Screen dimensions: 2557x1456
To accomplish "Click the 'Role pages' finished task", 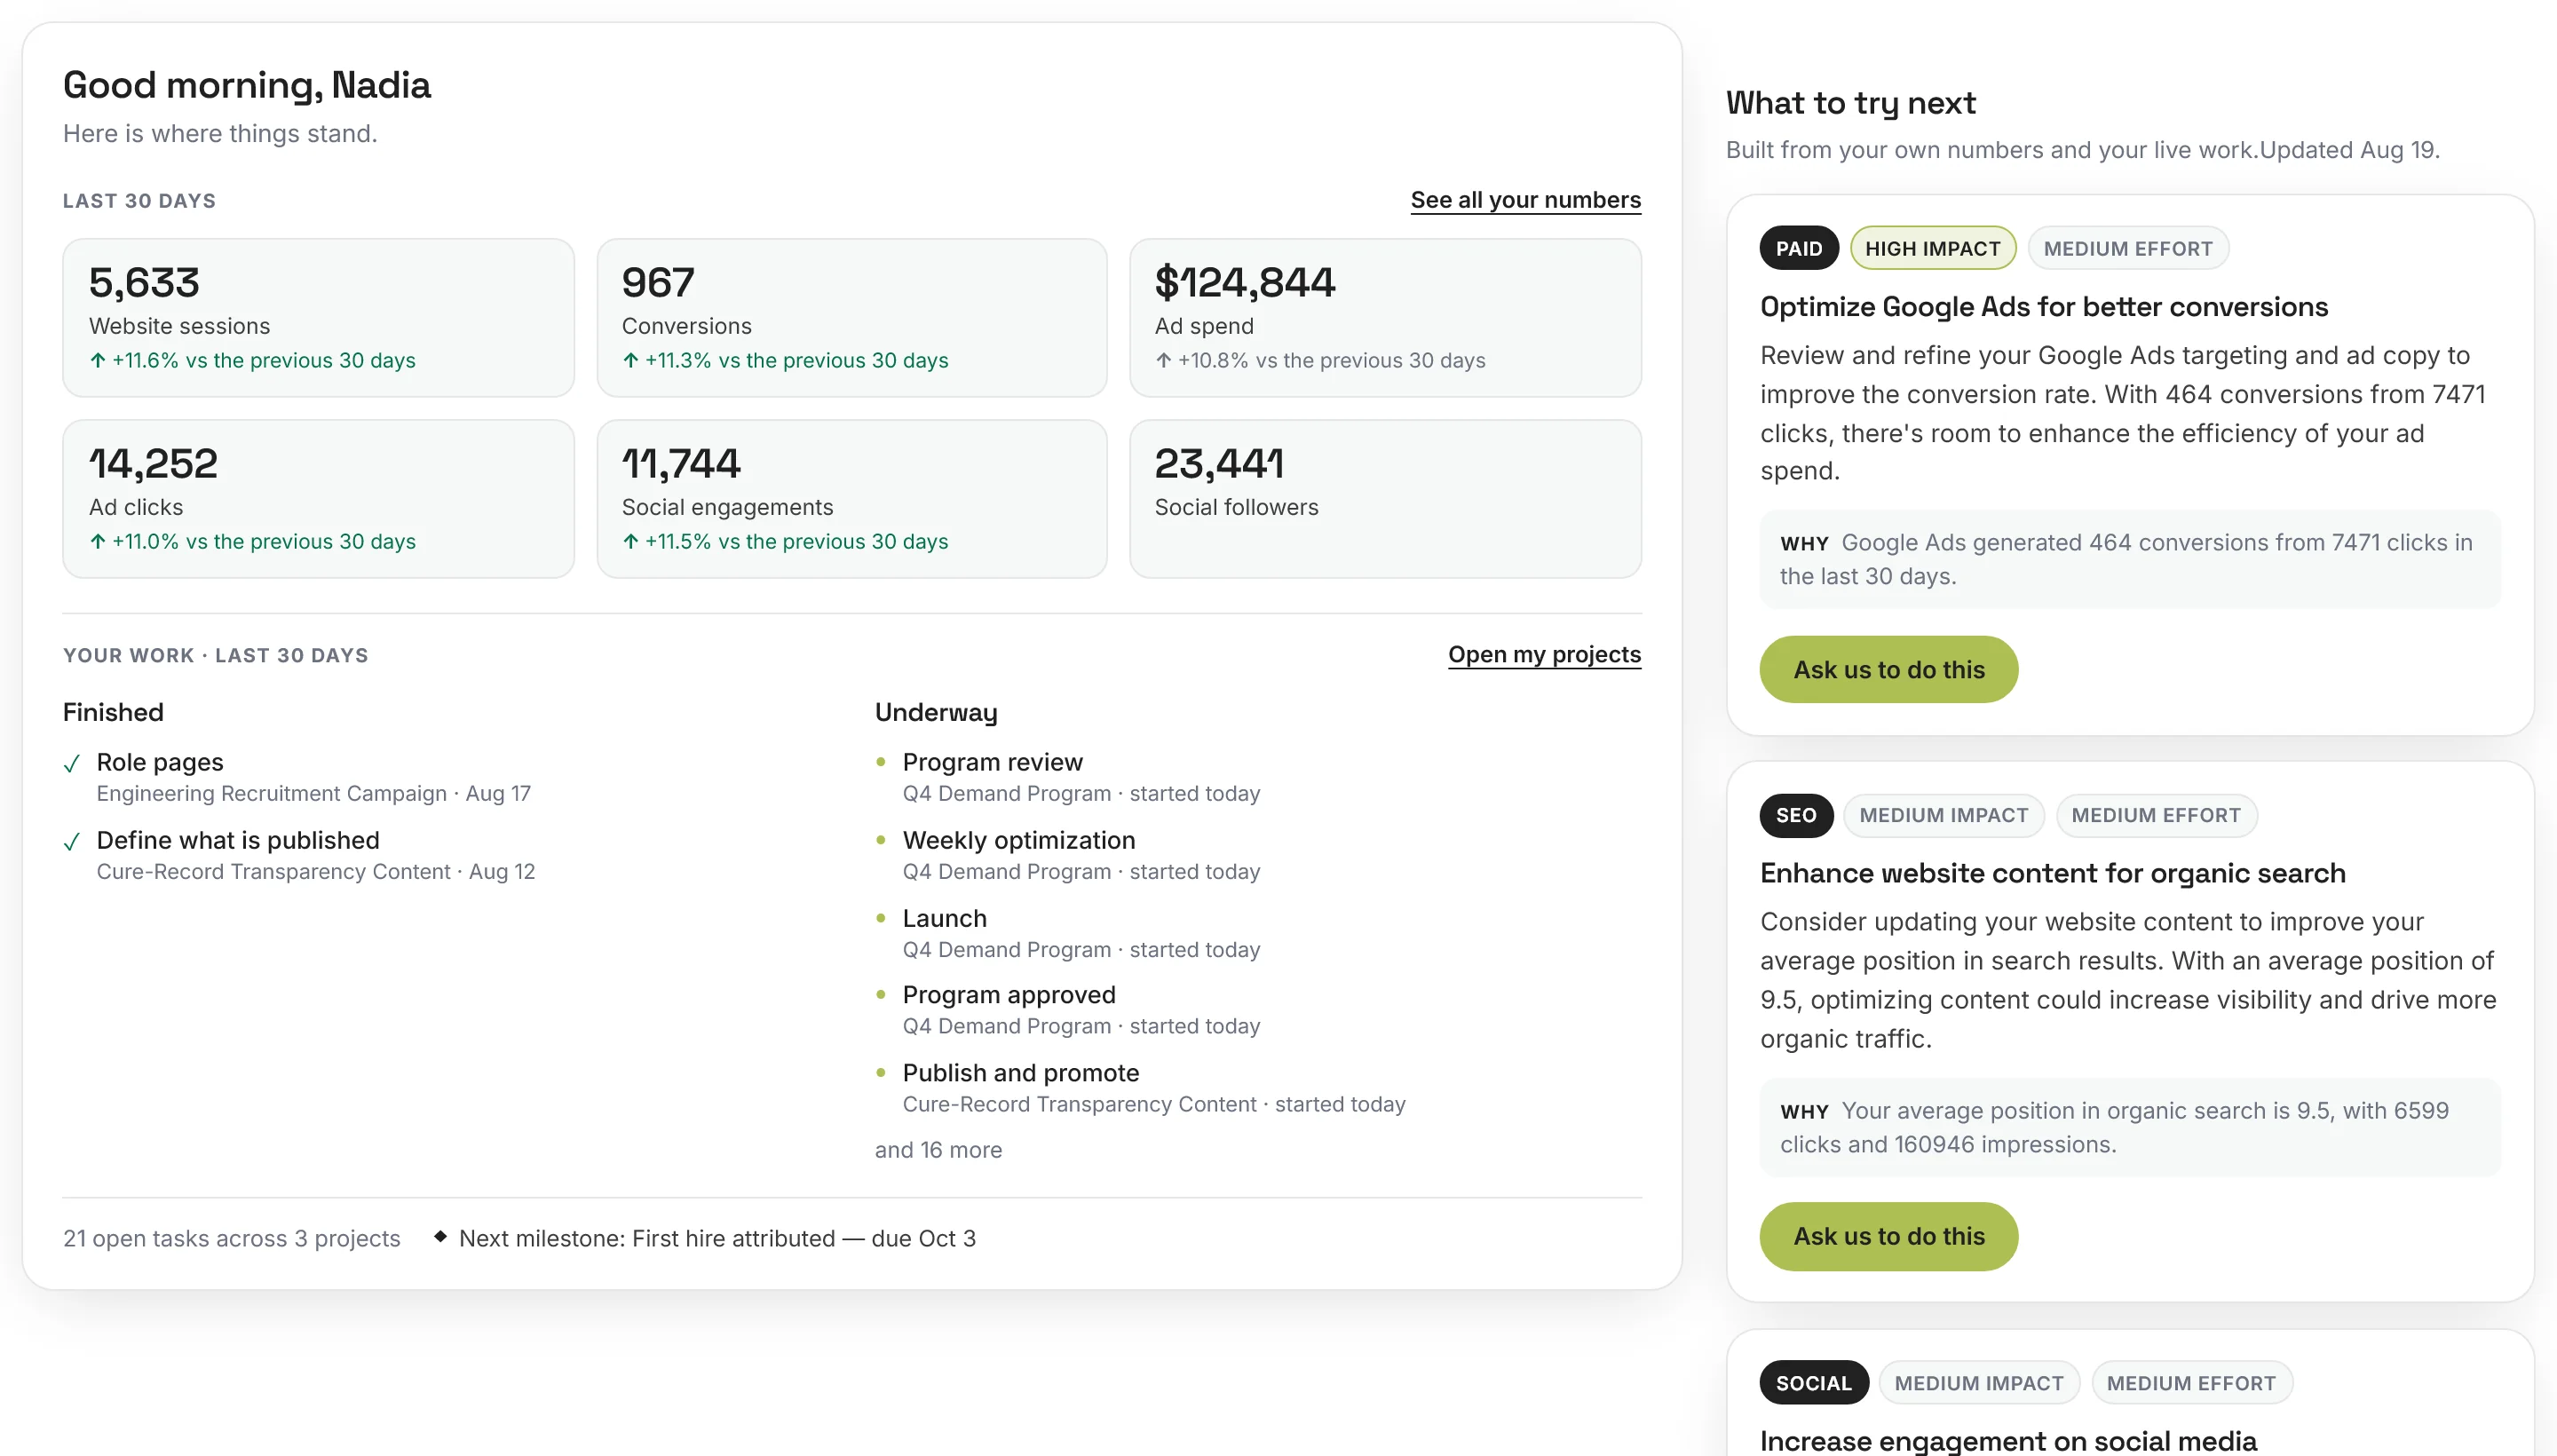I will point(160,762).
